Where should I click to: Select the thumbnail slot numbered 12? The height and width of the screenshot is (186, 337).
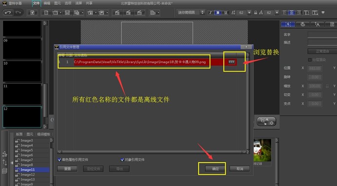point(22,117)
